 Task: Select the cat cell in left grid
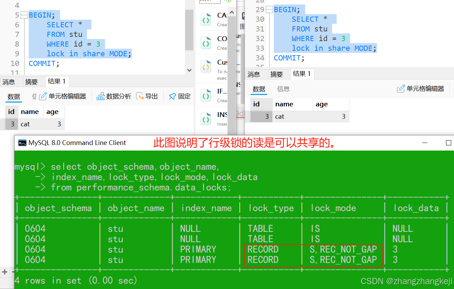[30, 124]
